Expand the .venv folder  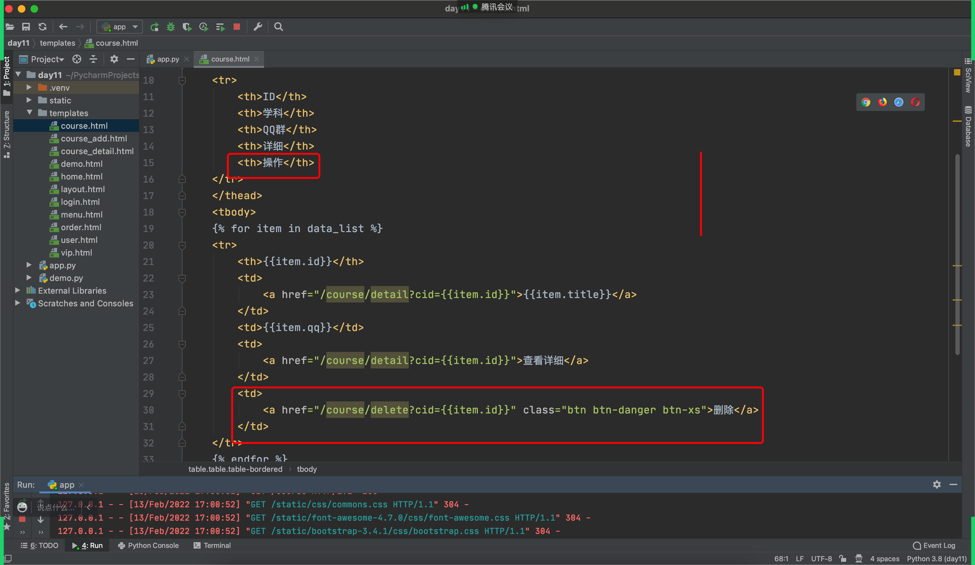[29, 87]
